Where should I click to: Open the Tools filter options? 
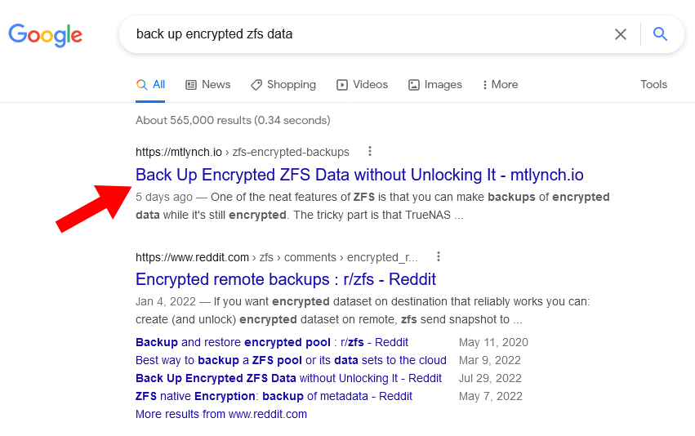point(653,85)
